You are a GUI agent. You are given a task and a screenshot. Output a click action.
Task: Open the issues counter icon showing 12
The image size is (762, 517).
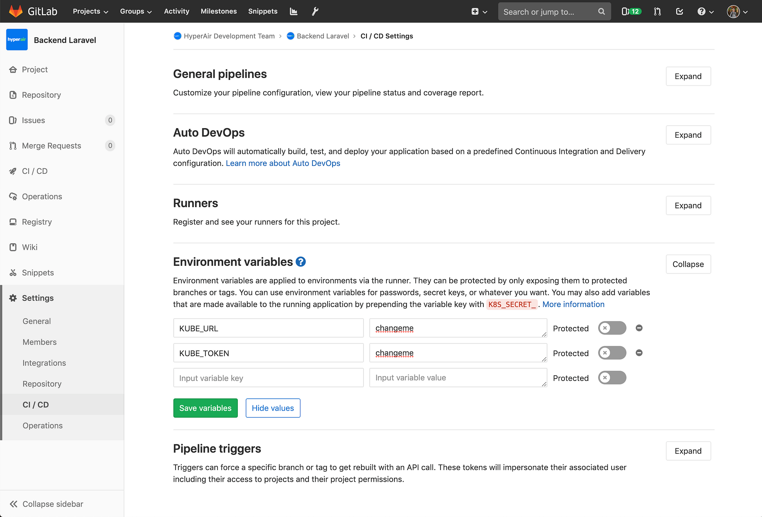click(631, 11)
